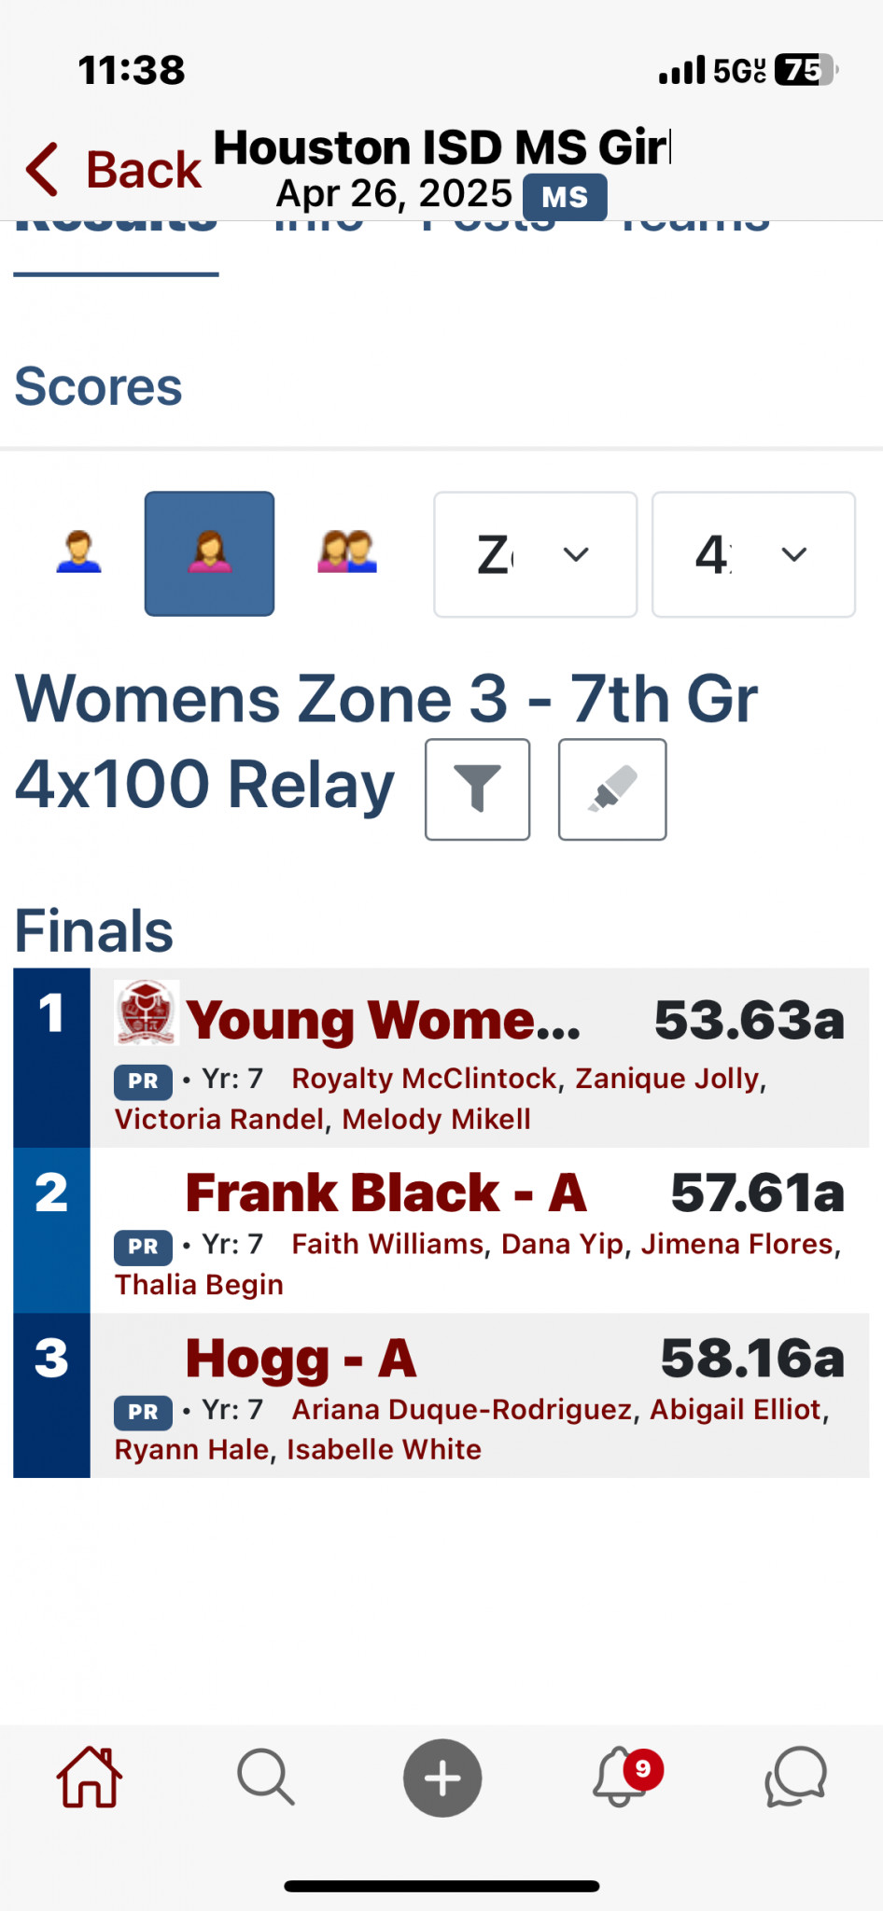Open search with magnifying glass icon
The image size is (883, 1911).
[x=266, y=1778]
